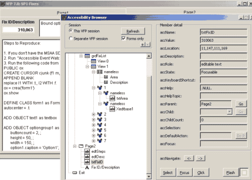Image resolution: width=252 pixels, height=180 pixels.
Task: Click the Flash button
Action: click(x=231, y=173)
